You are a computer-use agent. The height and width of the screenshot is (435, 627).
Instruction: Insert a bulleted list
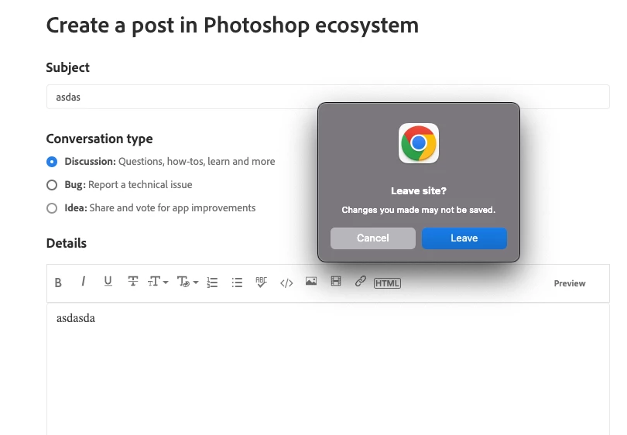pyautogui.click(x=237, y=283)
